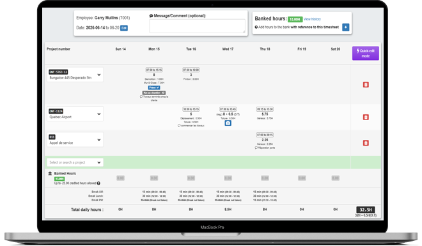Click the Sun 14 column header
This screenshot has height=246, width=422.
[x=120, y=49]
